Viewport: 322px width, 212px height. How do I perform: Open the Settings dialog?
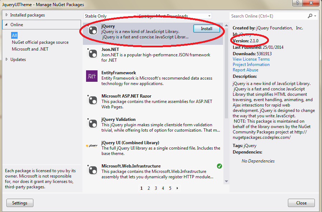tap(19, 203)
